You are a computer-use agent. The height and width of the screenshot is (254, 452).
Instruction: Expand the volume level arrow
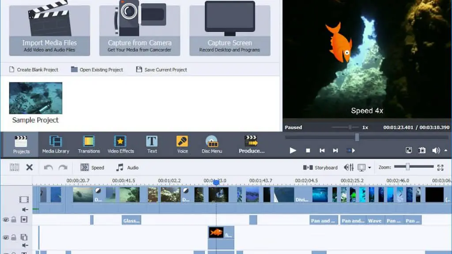pos(446,150)
